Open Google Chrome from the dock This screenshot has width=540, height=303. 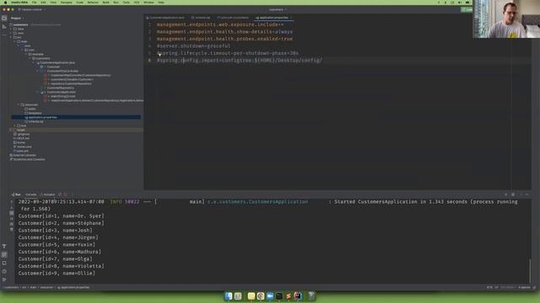(x=261, y=295)
